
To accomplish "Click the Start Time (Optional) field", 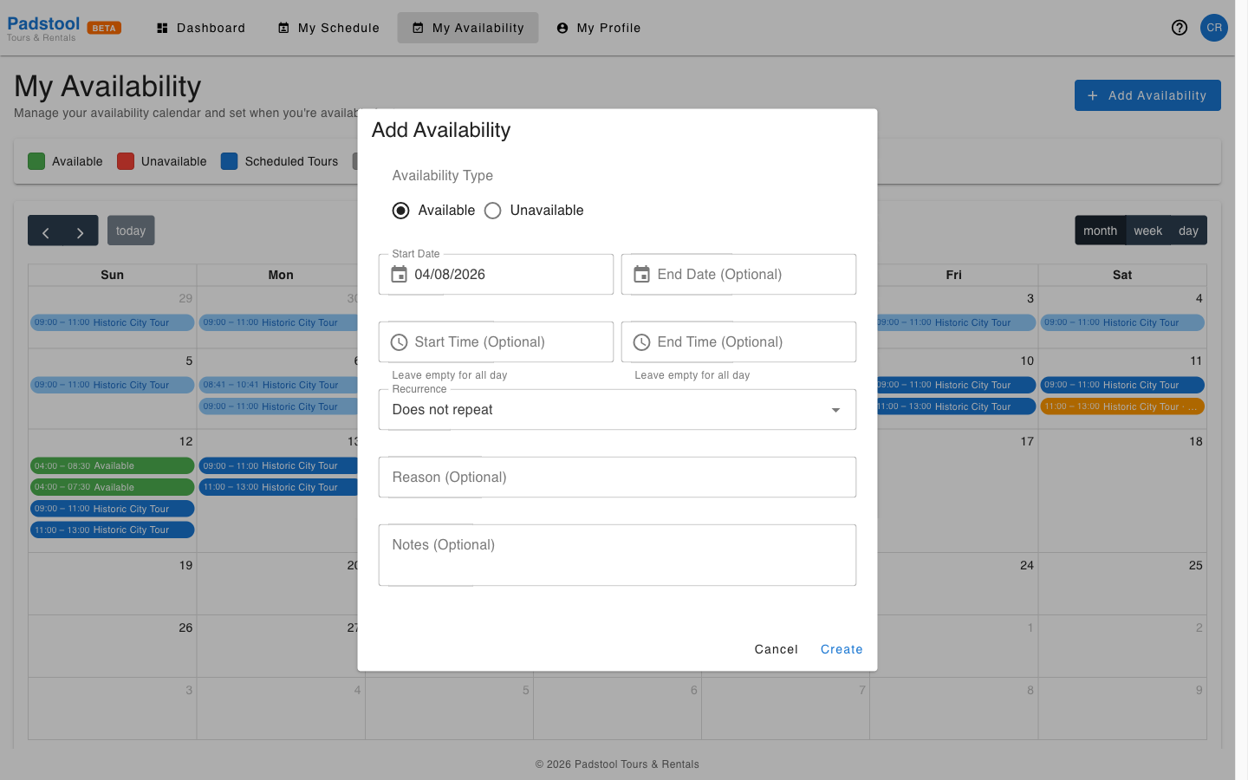I will pos(496,342).
